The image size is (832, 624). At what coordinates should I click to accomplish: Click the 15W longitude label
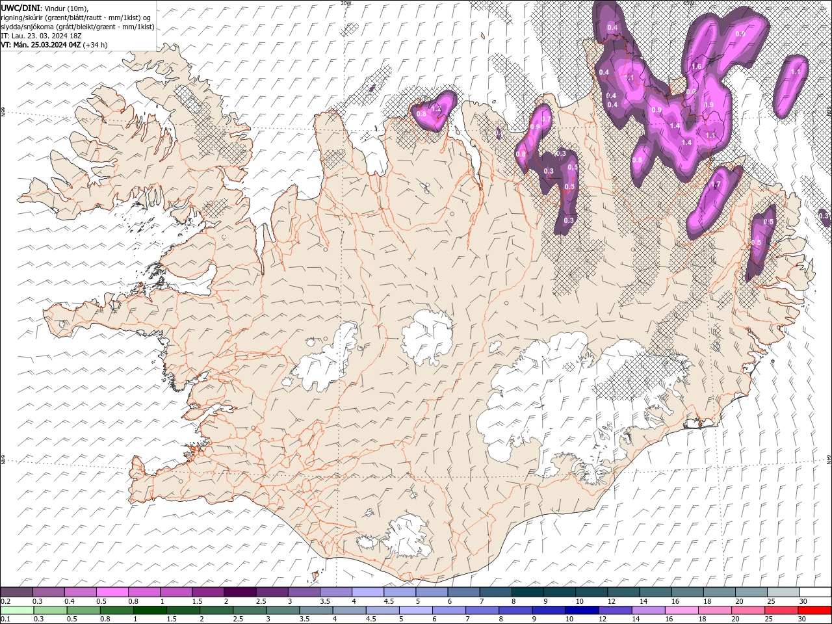point(688,3)
